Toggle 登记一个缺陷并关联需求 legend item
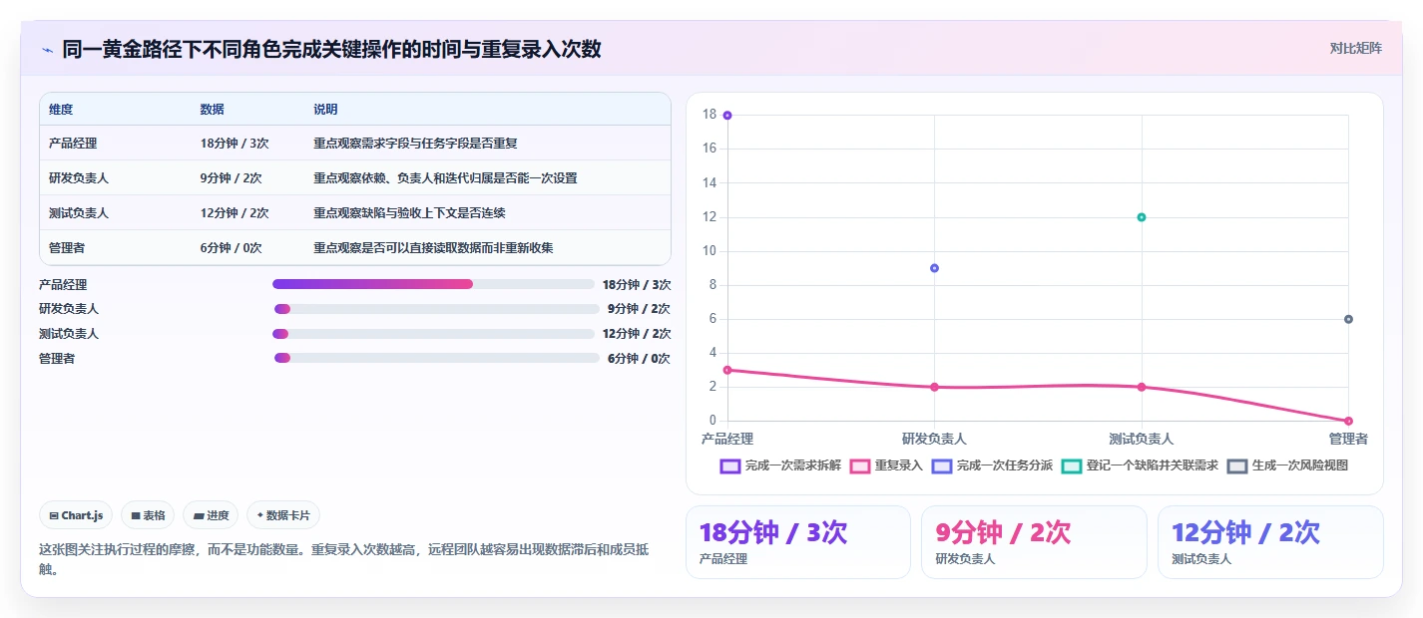The height and width of the screenshot is (618, 1423). coord(1140,465)
